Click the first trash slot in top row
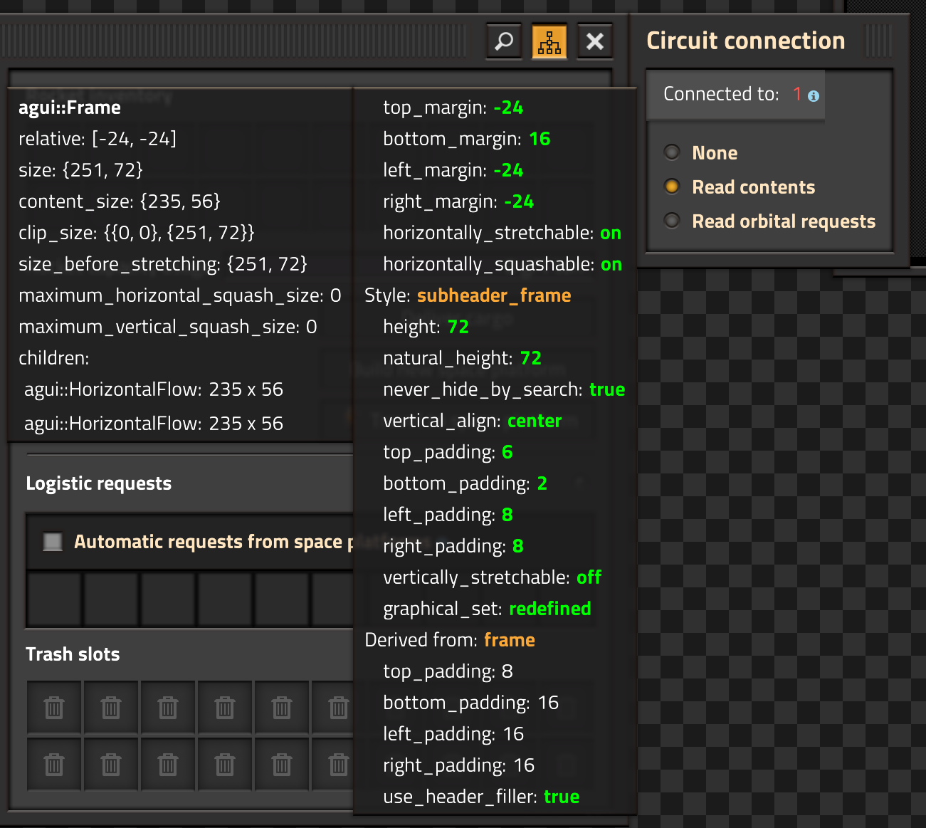 (54, 708)
